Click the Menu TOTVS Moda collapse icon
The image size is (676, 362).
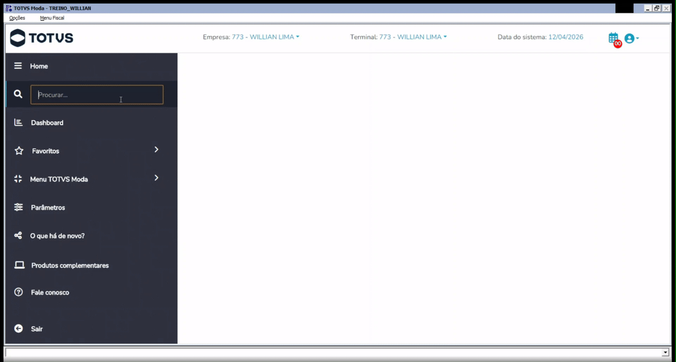pyautogui.click(x=18, y=179)
